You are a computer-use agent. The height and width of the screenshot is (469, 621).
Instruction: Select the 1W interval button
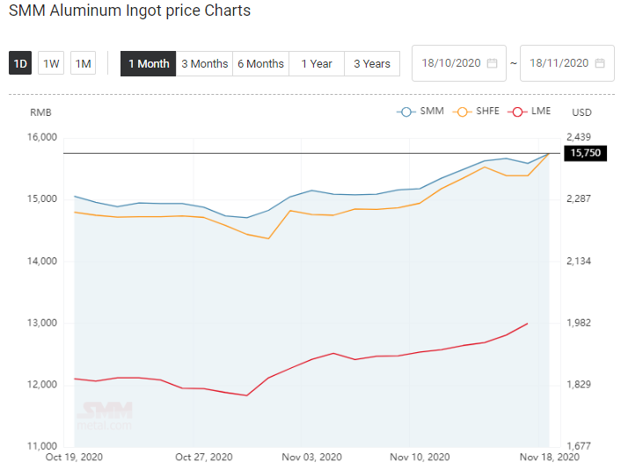pyautogui.click(x=51, y=63)
